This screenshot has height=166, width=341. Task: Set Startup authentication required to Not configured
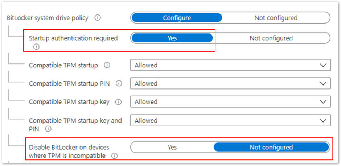(x=271, y=38)
